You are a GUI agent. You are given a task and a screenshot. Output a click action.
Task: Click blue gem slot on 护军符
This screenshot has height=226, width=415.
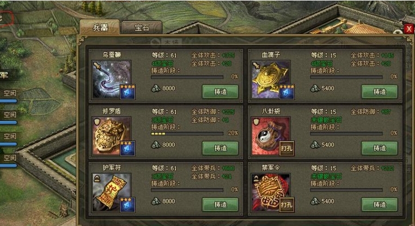tap(127, 205)
